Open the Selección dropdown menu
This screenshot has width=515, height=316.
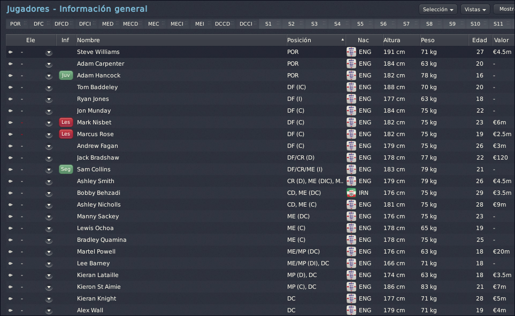[438, 10]
